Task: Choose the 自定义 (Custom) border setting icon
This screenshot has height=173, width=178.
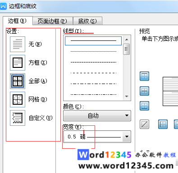Action: coord(18,118)
